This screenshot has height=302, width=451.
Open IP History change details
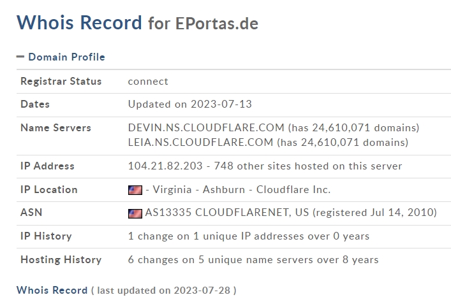(x=249, y=236)
